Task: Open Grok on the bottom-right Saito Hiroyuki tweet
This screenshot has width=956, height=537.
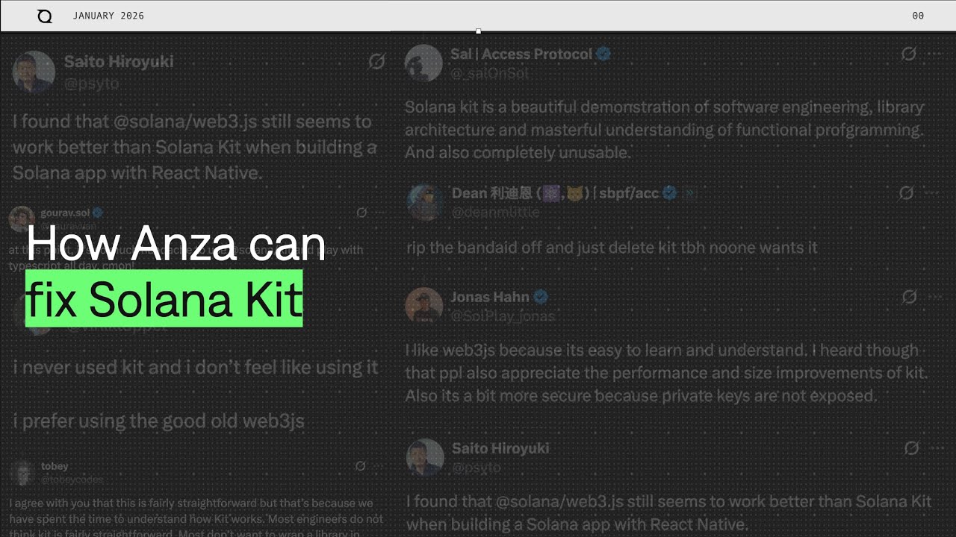Action: tap(911, 448)
